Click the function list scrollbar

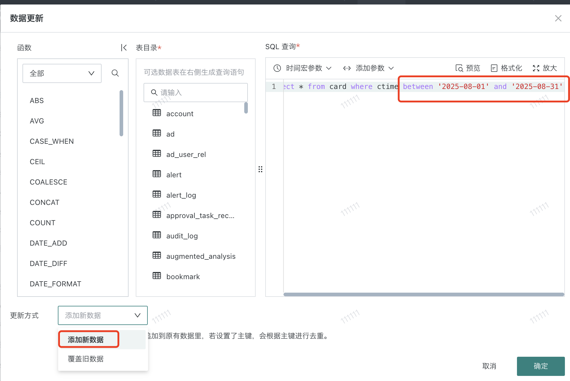(x=121, y=113)
